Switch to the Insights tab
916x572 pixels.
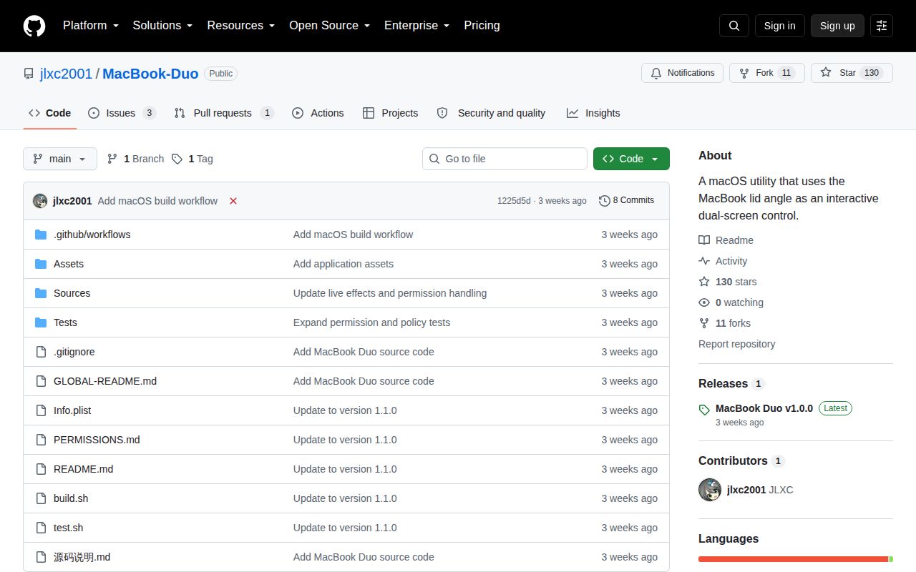(x=593, y=113)
